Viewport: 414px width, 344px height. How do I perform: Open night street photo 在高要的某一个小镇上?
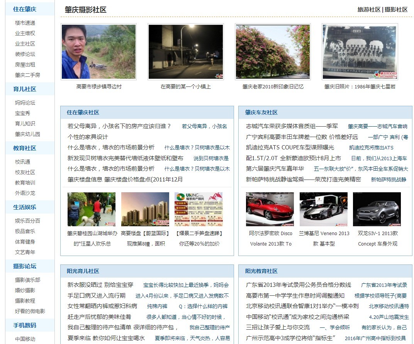pyautogui.click(x=186, y=52)
